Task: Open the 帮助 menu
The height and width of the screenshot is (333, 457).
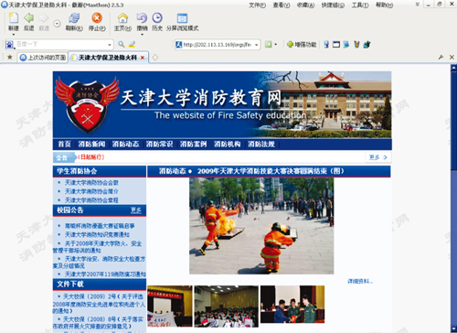Action: point(384,5)
